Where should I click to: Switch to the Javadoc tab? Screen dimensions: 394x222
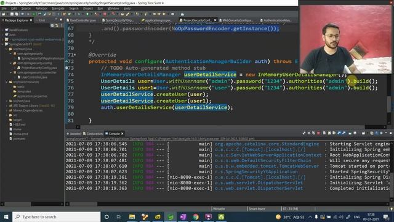[73, 134]
